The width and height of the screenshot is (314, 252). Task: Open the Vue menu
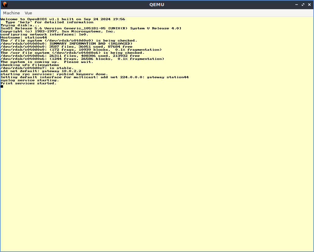click(28, 13)
